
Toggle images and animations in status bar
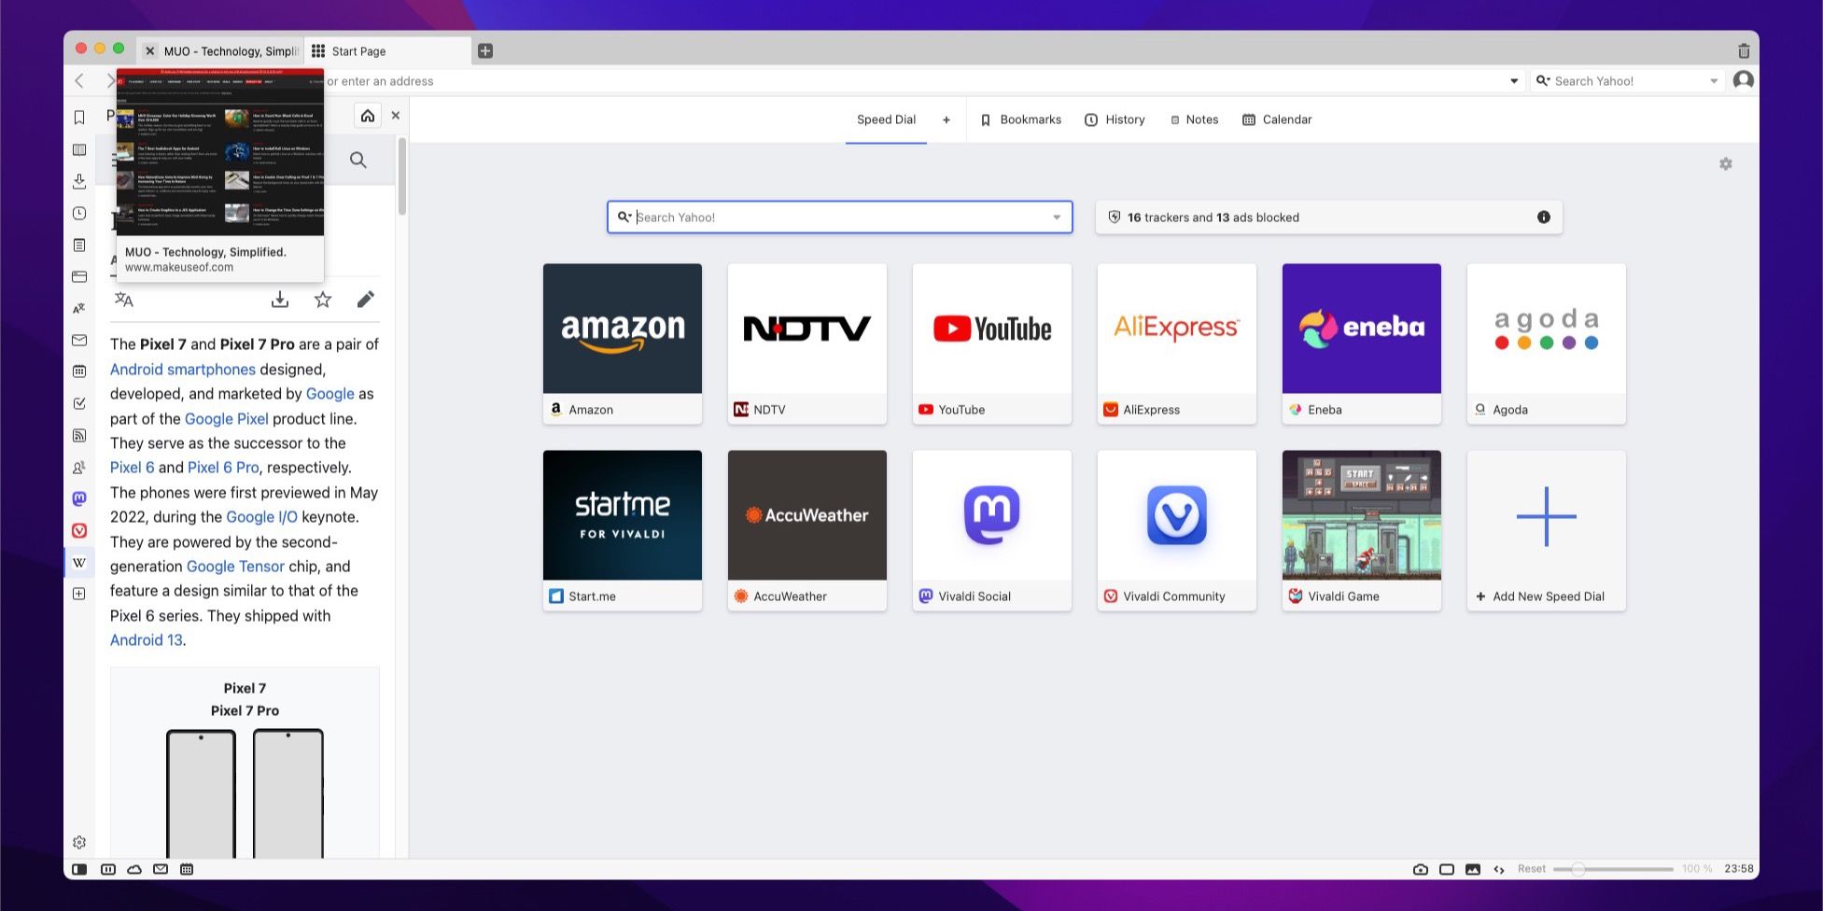(x=1473, y=869)
